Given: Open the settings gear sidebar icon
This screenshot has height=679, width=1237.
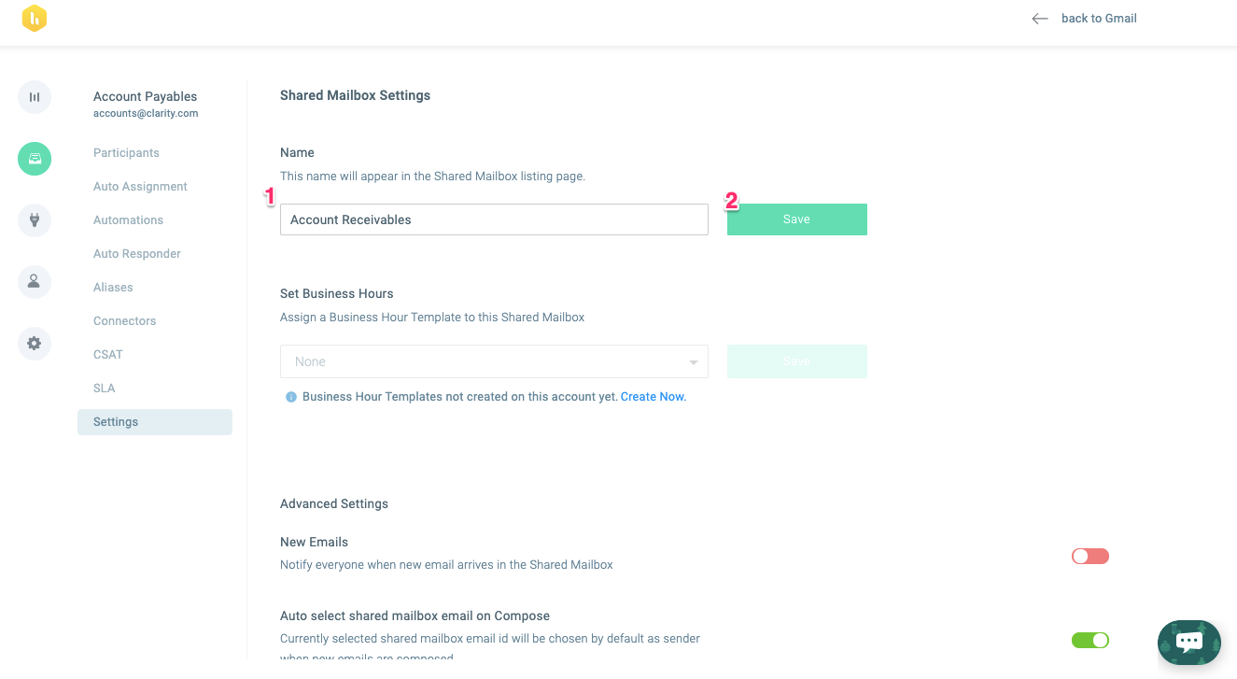Looking at the screenshot, I should point(35,343).
